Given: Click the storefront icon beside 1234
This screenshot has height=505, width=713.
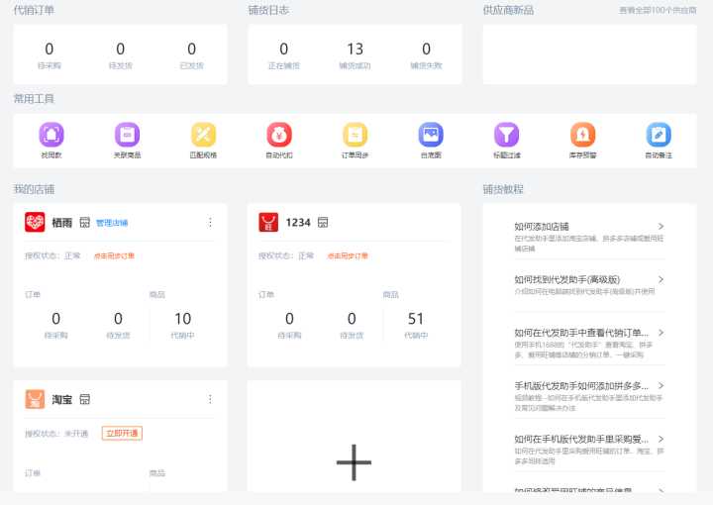Looking at the screenshot, I should coord(323,222).
